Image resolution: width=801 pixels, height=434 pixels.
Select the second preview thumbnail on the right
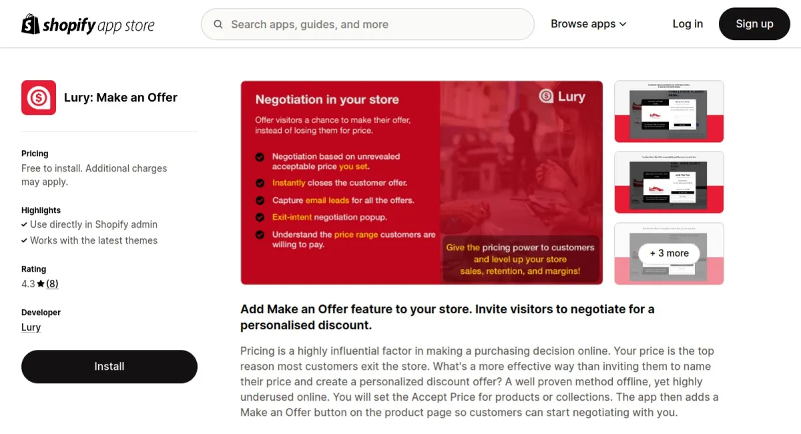[669, 182]
